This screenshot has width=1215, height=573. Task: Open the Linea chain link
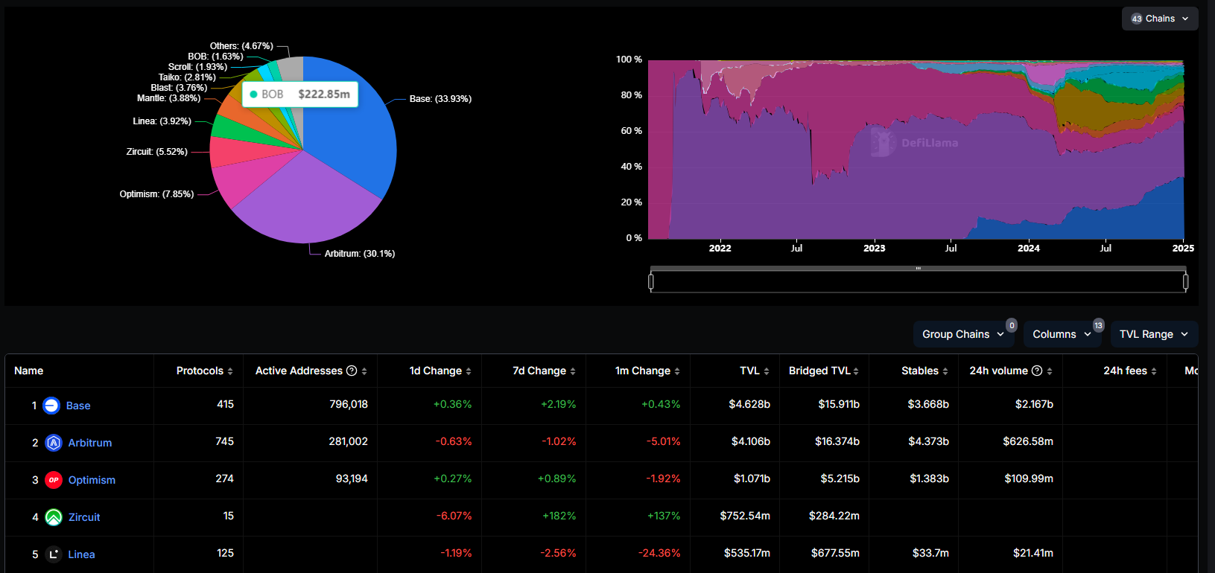coord(81,554)
